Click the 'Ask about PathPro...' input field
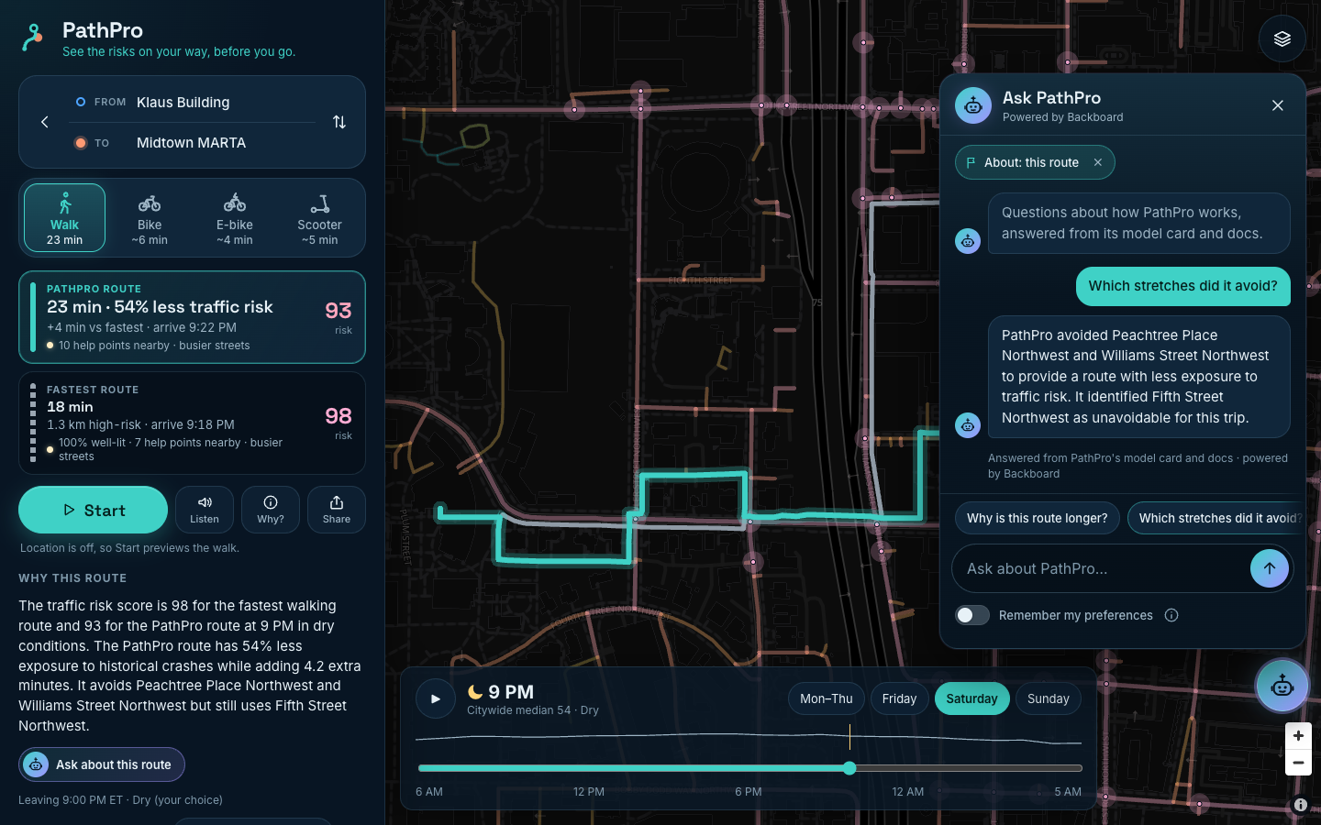The width and height of the screenshot is (1321, 825). [1101, 568]
